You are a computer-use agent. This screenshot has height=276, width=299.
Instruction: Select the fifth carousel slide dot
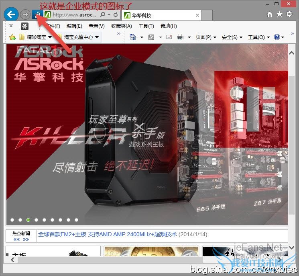[44, 220]
